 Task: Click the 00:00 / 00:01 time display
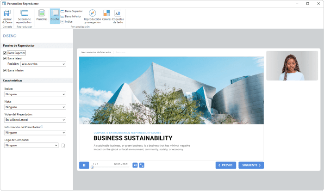pos(121,164)
